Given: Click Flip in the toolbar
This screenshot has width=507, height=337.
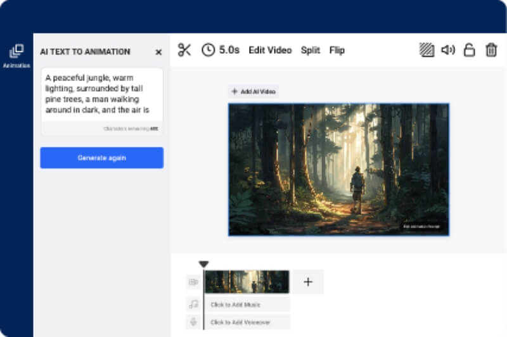Looking at the screenshot, I should 337,50.
